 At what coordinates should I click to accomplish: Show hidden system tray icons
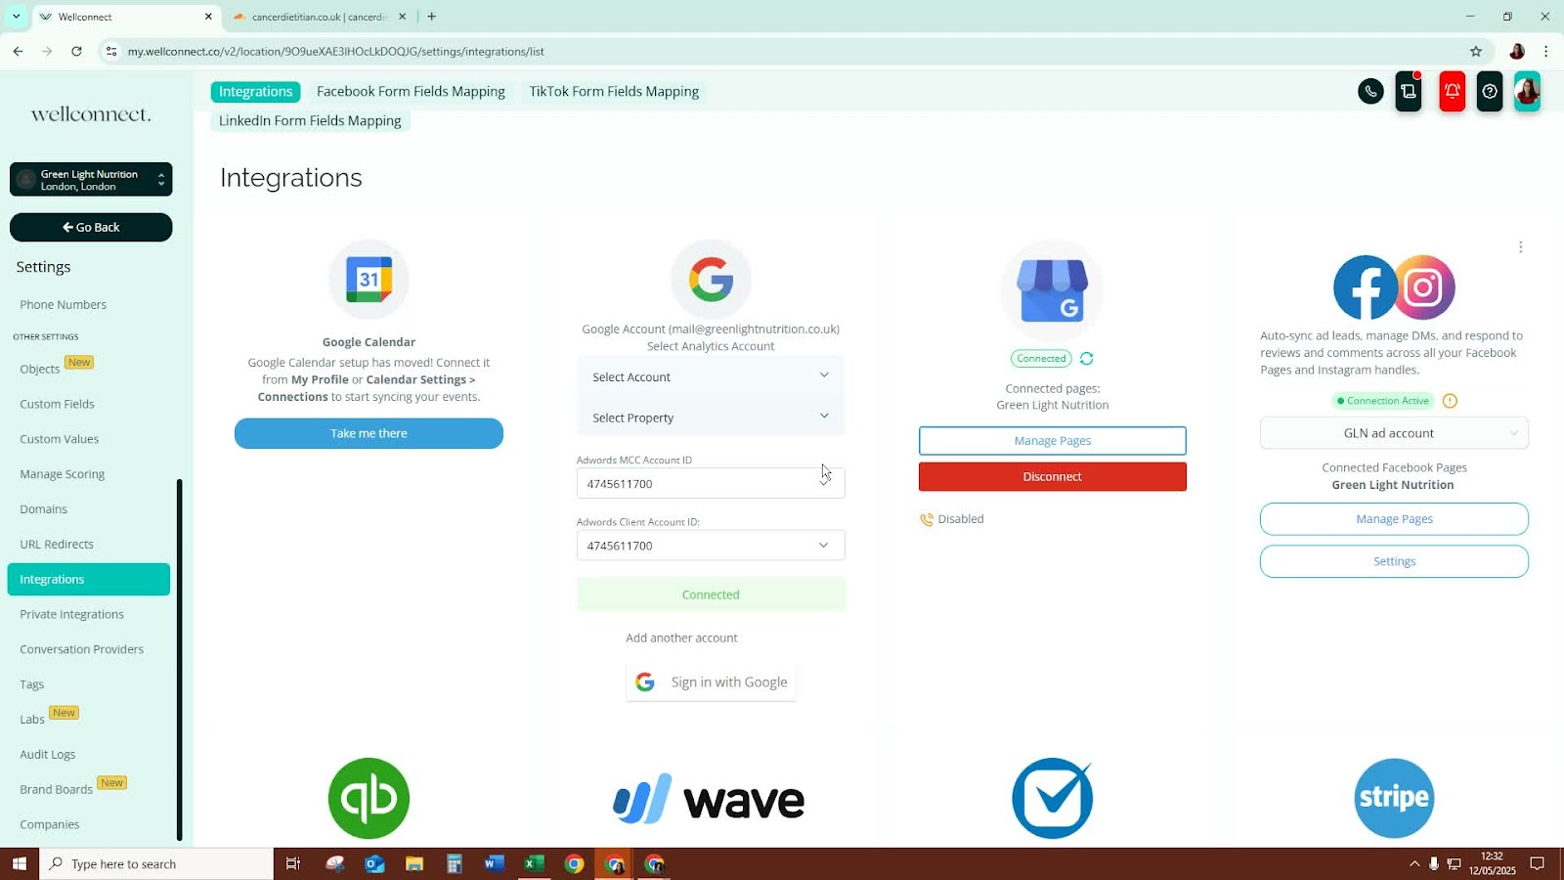[x=1413, y=863]
